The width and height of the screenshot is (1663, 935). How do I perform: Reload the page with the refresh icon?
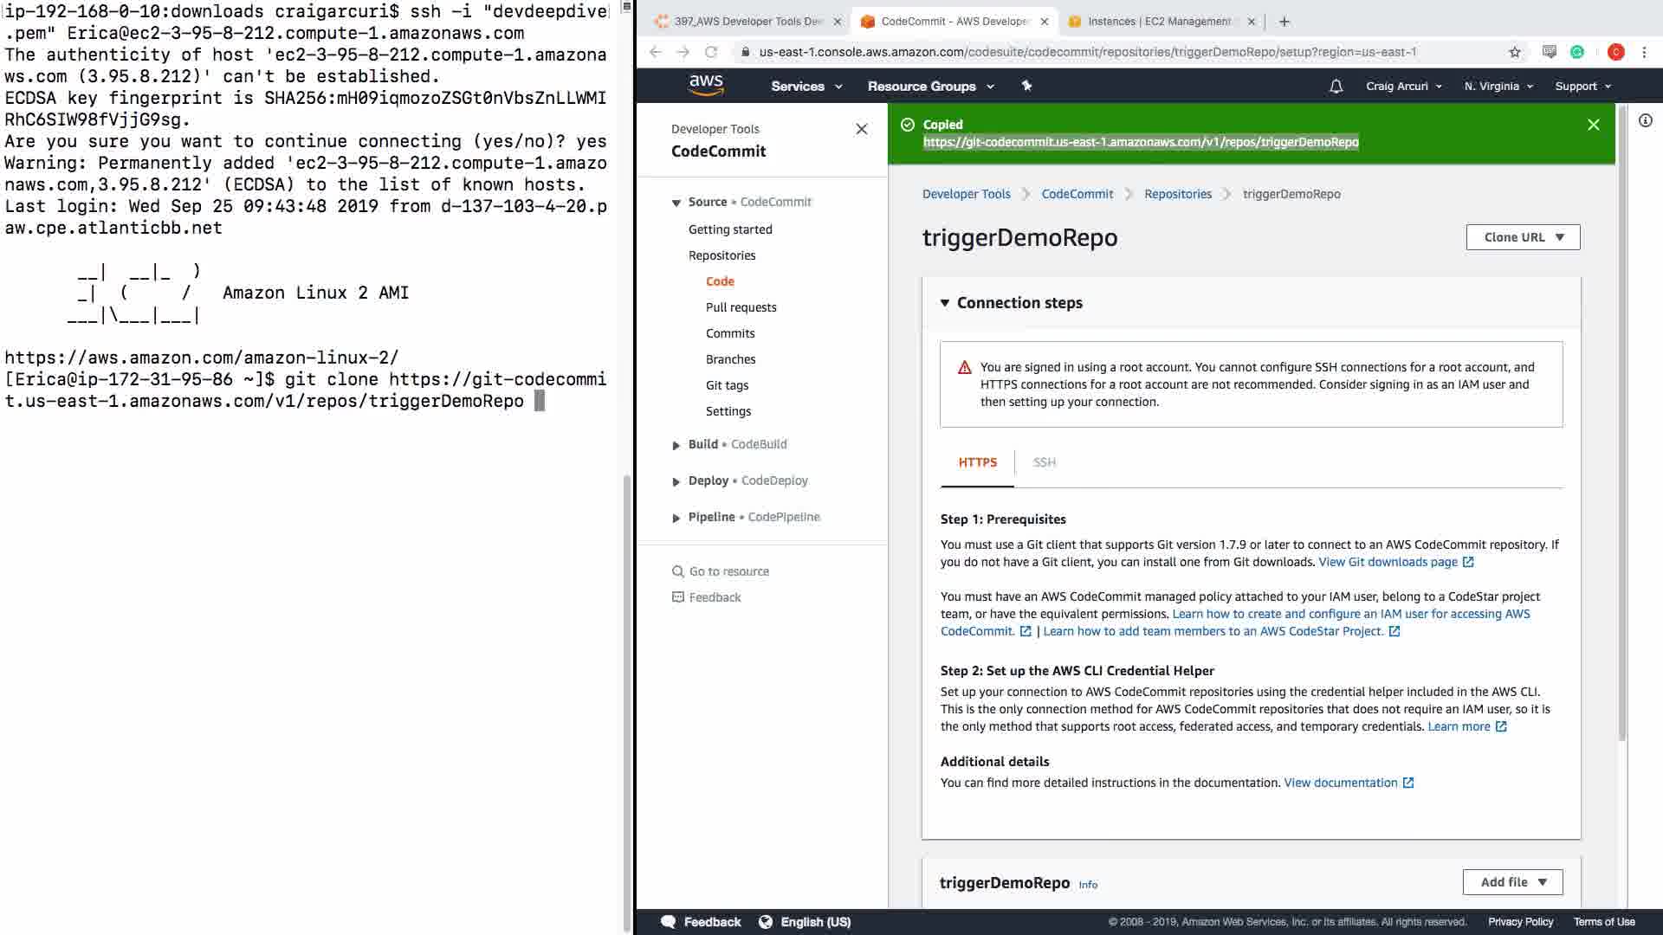coord(711,52)
